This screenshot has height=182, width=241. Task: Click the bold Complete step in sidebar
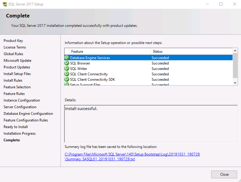click(12, 140)
